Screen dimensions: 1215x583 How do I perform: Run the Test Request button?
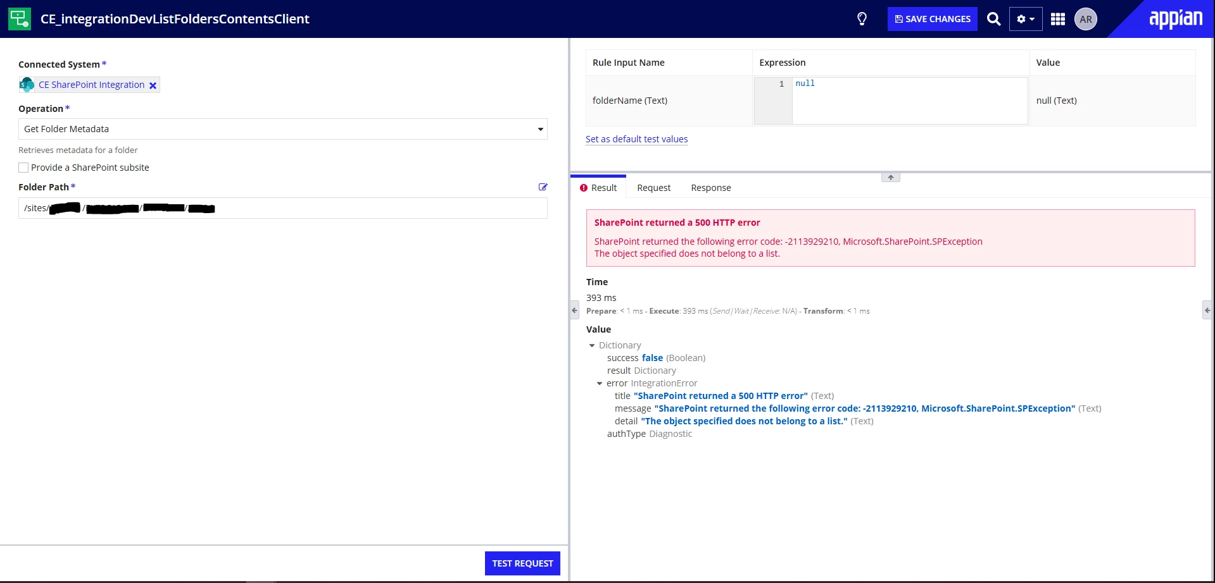click(x=522, y=563)
